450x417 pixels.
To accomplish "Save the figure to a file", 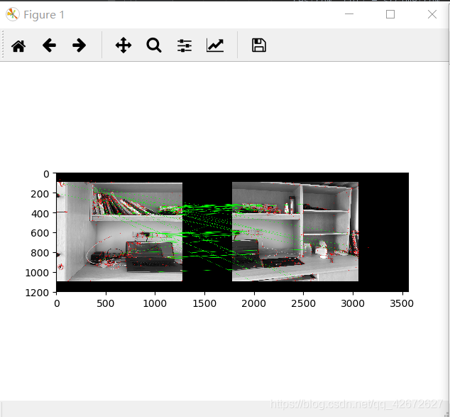I will click(x=259, y=45).
